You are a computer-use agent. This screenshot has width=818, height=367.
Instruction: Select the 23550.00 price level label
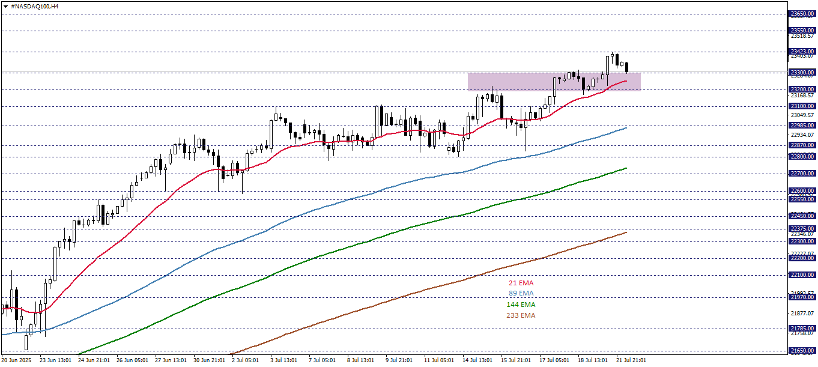point(802,30)
